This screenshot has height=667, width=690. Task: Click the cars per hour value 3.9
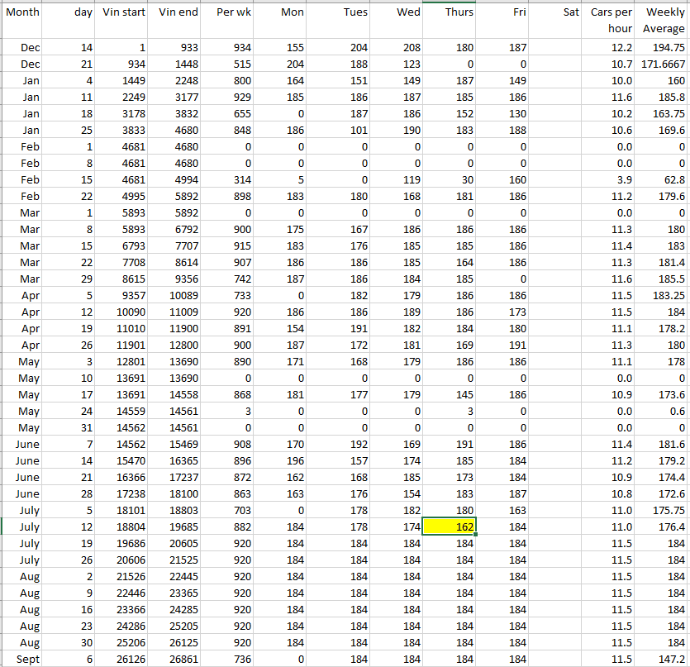[611, 179]
